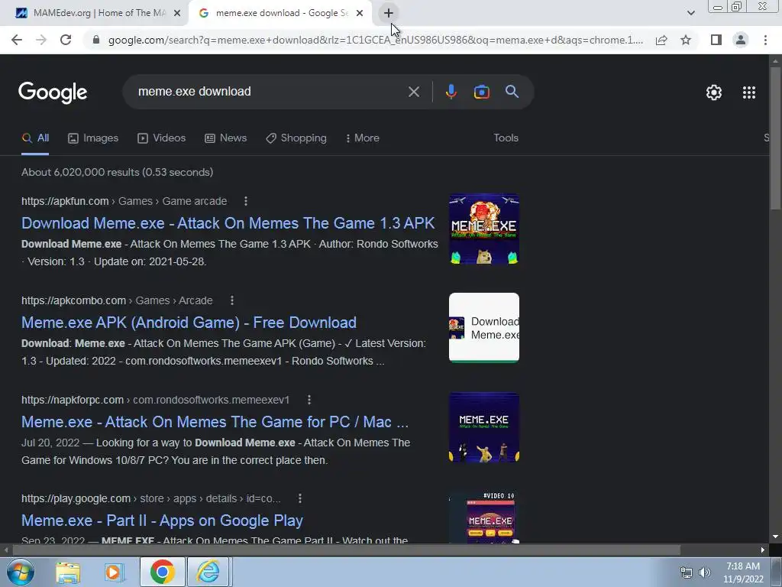Viewport: 782px width, 587px height.
Task: Click the Chrome taskbar icon
Action: (x=162, y=572)
